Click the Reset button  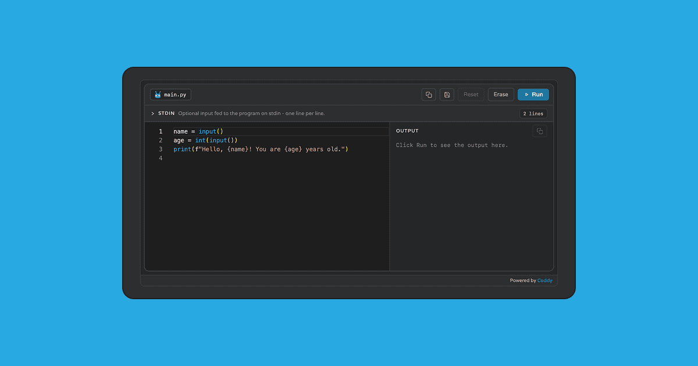pos(471,95)
